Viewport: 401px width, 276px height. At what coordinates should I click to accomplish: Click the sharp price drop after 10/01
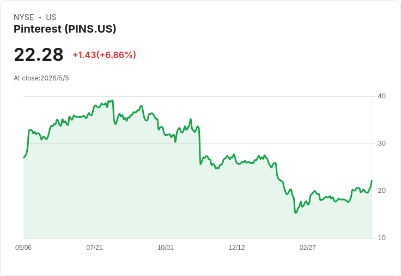point(200,146)
